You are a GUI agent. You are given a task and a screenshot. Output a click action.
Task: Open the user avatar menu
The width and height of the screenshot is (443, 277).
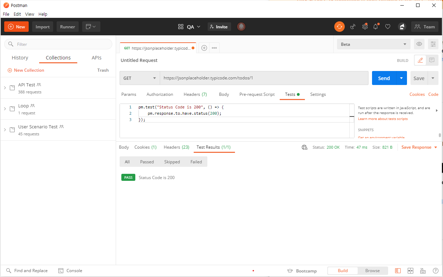click(402, 27)
